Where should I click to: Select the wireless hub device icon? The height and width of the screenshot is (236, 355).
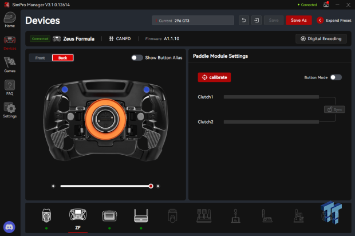(x=141, y=215)
